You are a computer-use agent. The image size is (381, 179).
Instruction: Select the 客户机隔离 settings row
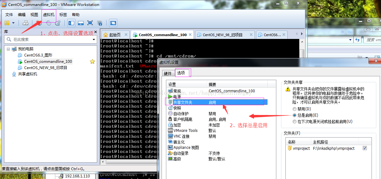217,119
